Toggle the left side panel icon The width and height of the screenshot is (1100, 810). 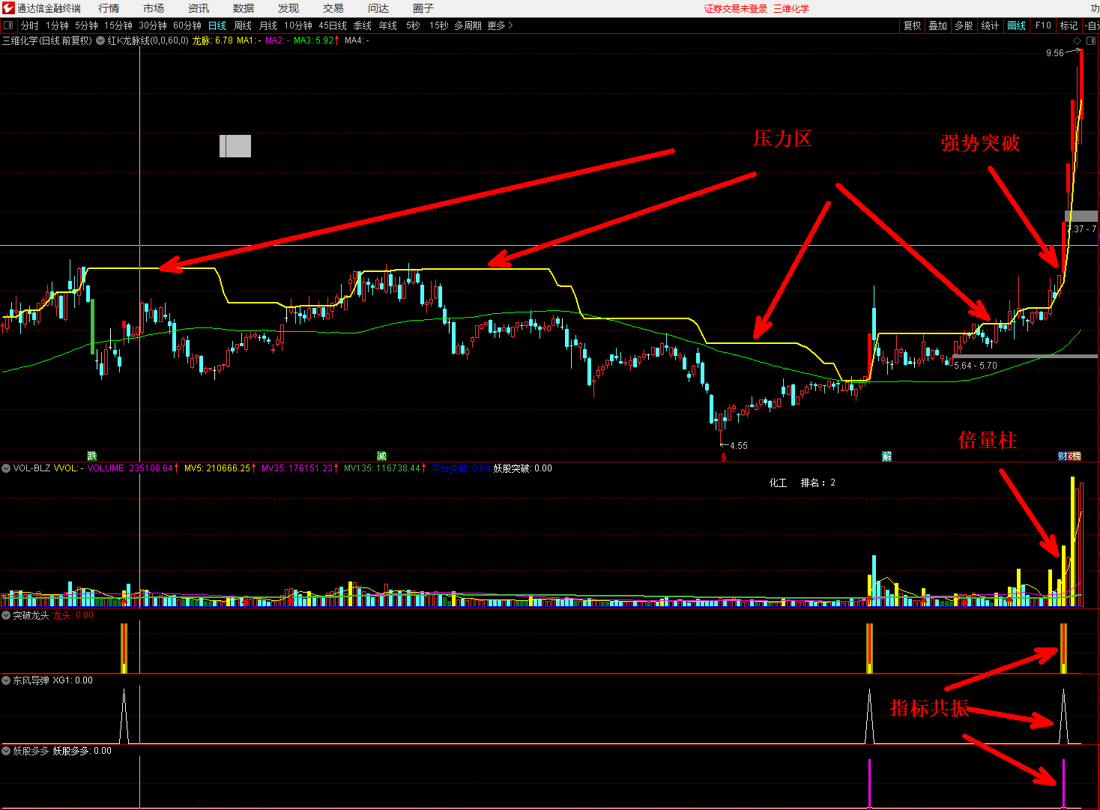click(x=8, y=25)
